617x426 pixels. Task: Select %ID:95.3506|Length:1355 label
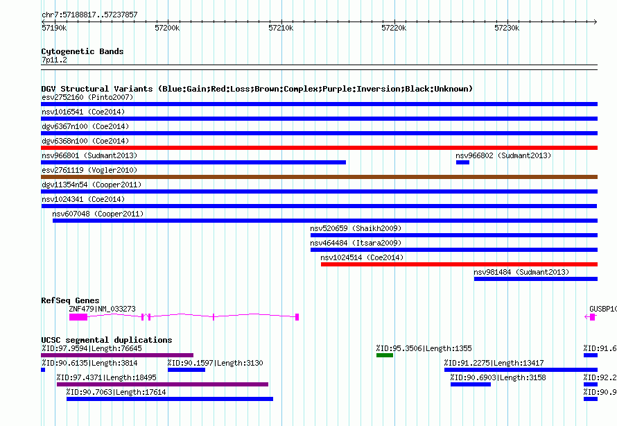pos(424,348)
